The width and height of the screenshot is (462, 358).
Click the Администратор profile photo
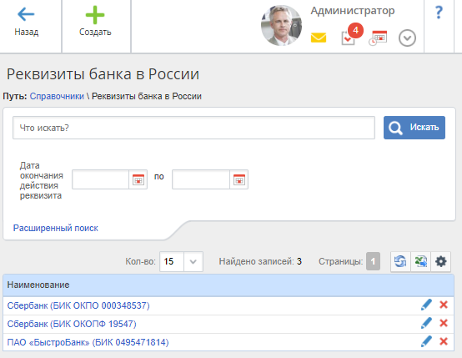pyautogui.click(x=281, y=25)
